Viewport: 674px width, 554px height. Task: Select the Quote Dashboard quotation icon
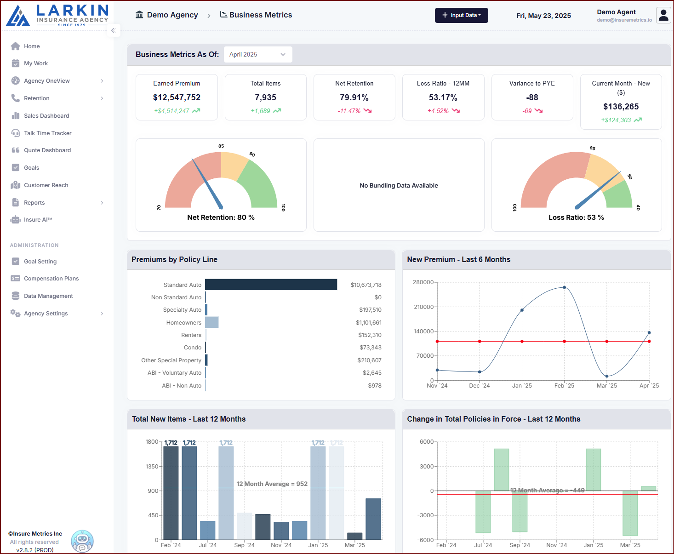(16, 150)
